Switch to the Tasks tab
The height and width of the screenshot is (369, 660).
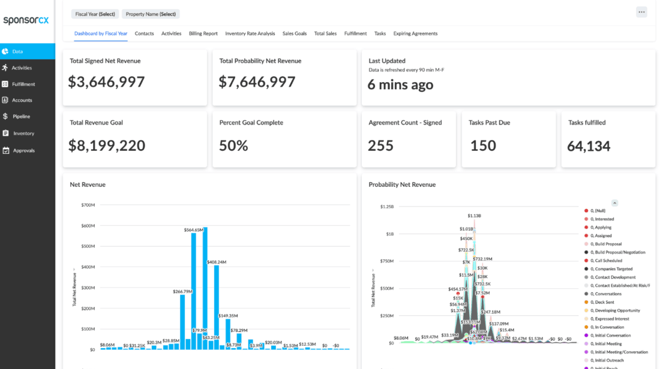coord(380,34)
